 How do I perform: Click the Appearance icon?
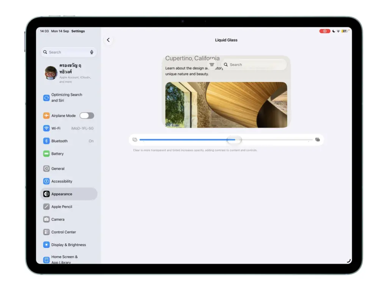[x=46, y=194]
